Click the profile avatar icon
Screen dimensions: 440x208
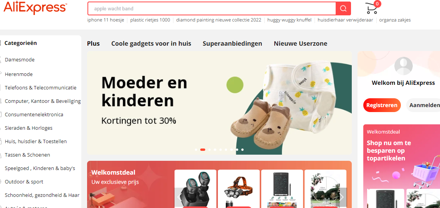click(x=403, y=66)
